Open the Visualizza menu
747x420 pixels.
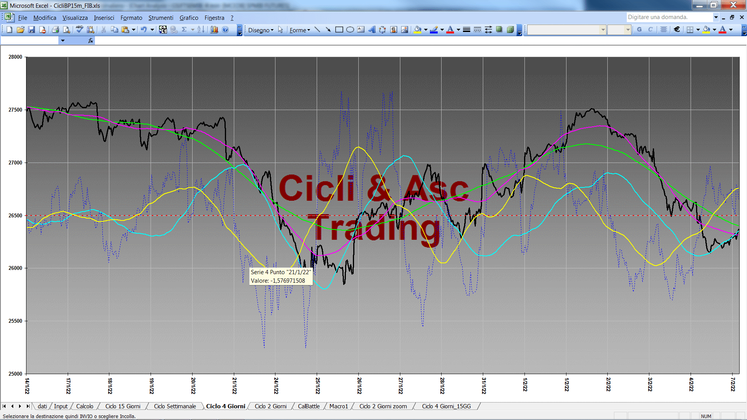[75, 17]
